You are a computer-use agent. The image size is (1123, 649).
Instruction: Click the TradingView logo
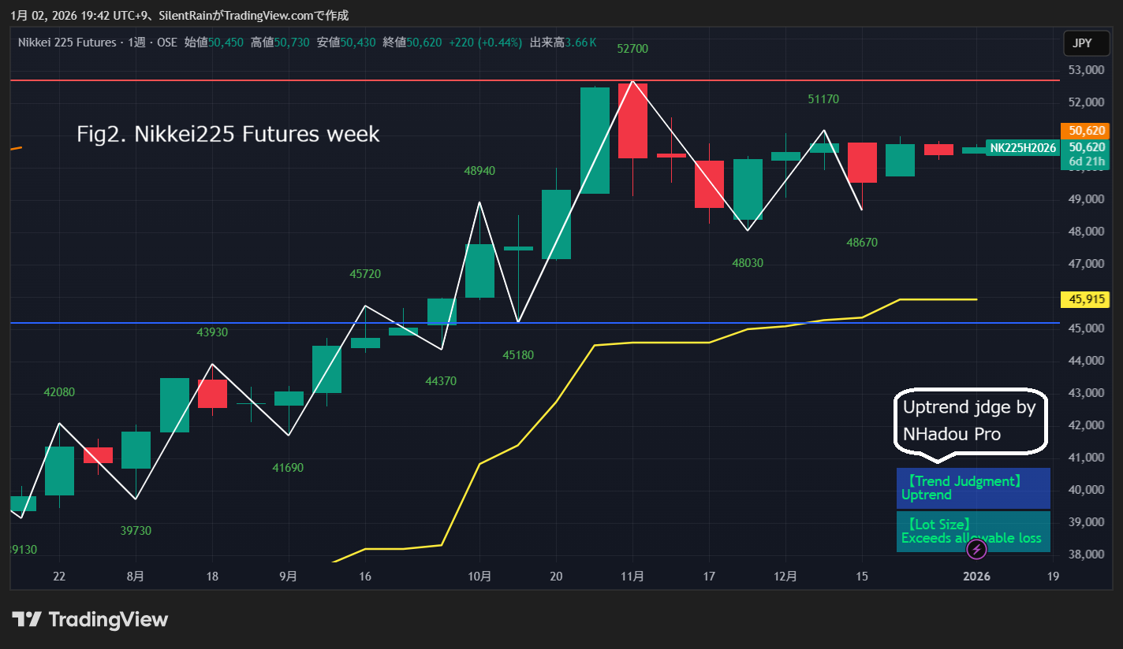pyautogui.click(x=90, y=620)
